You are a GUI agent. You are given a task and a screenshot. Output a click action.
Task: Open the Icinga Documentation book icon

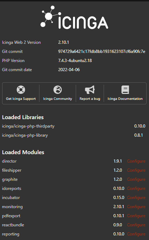coord(125,90)
